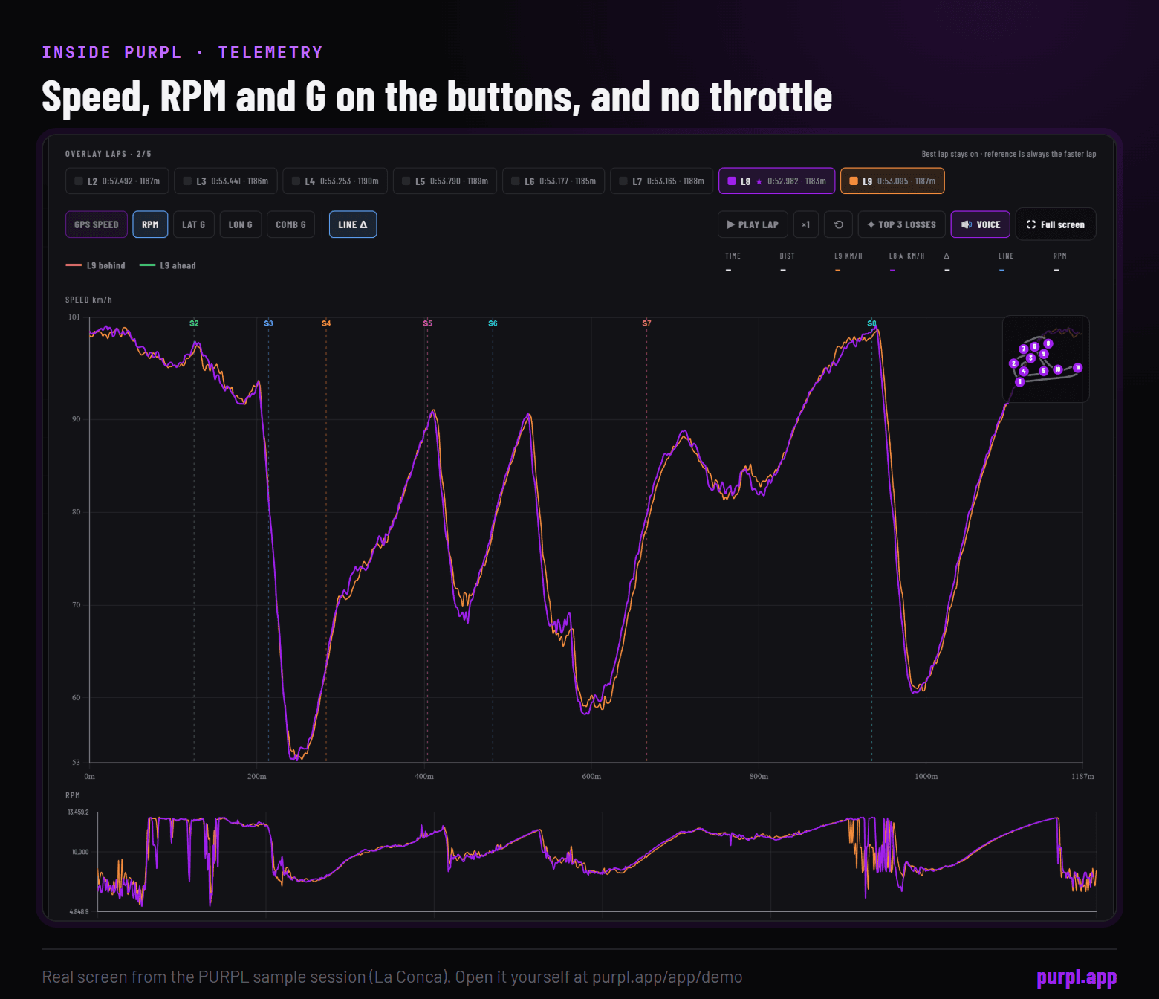
Task: Switch to GPS SPEED channel
Action: pyautogui.click(x=97, y=224)
